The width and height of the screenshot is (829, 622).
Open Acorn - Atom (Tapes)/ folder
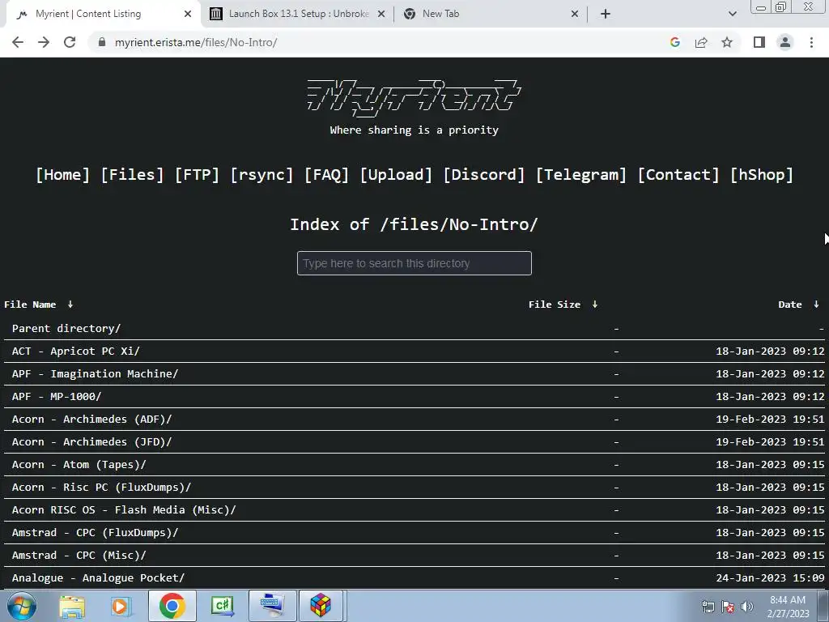click(79, 465)
